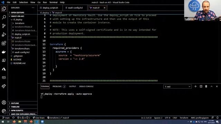The image size is (221, 124).
Task: Click the main branch indicator in status bar
Action: click(6, 118)
